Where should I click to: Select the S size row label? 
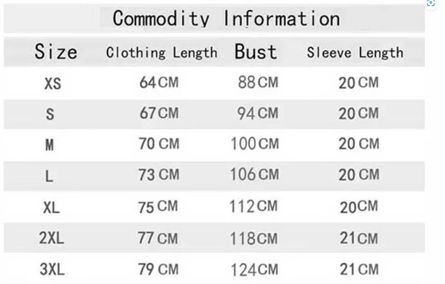[50, 114]
